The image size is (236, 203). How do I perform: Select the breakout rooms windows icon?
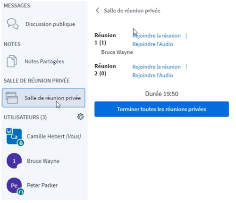point(12,98)
